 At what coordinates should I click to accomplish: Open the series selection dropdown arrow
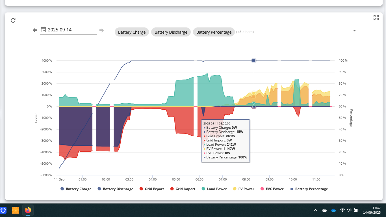[354, 31]
